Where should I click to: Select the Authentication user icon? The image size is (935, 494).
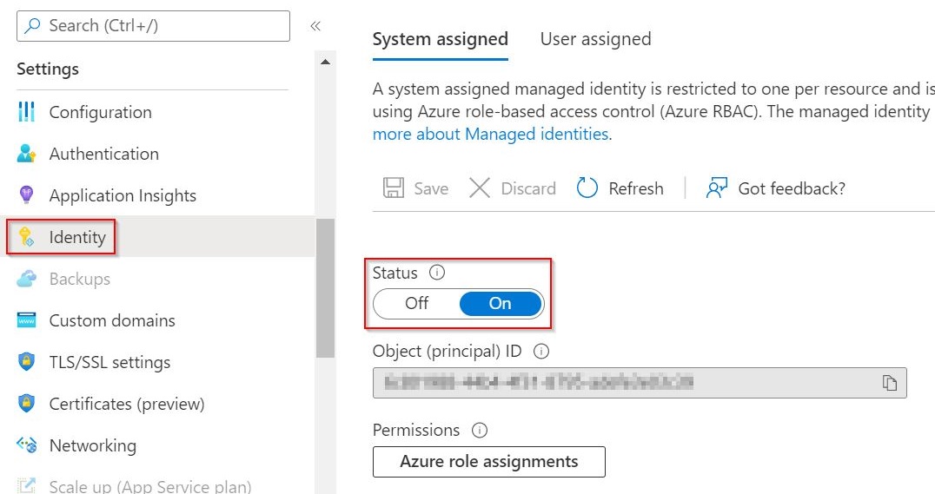click(x=26, y=154)
